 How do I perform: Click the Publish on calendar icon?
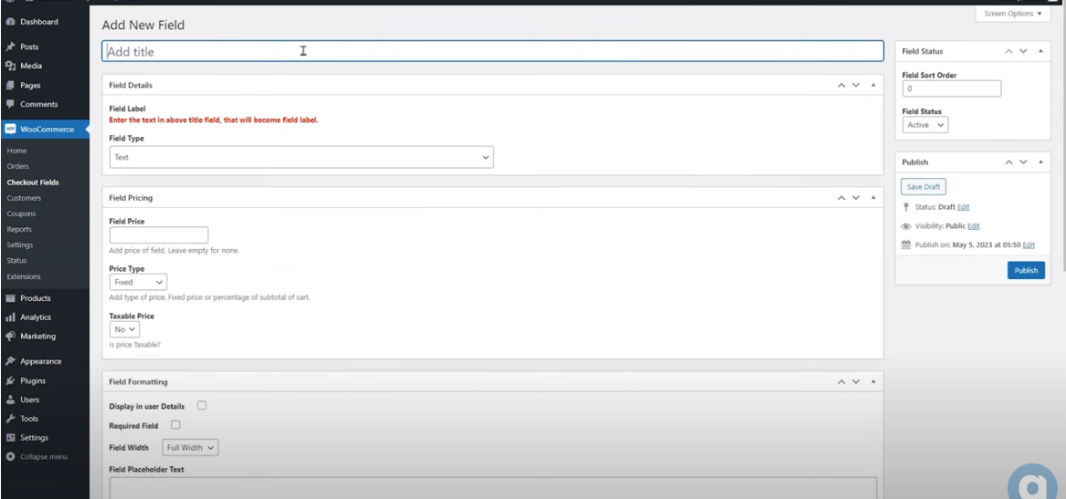(x=905, y=245)
